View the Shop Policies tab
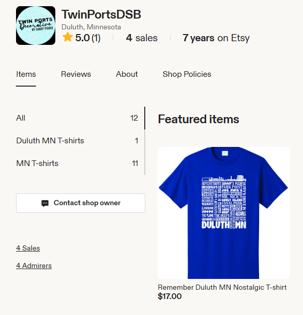 [x=187, y=74]
